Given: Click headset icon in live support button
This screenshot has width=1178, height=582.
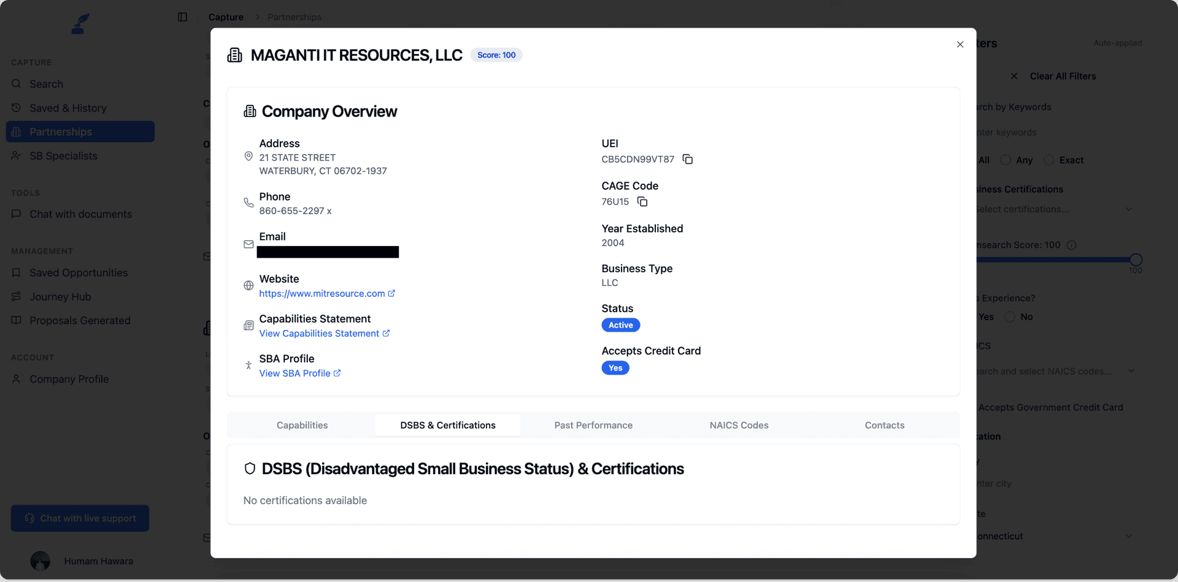Looking at the screenshot, I should pos(29,518).
